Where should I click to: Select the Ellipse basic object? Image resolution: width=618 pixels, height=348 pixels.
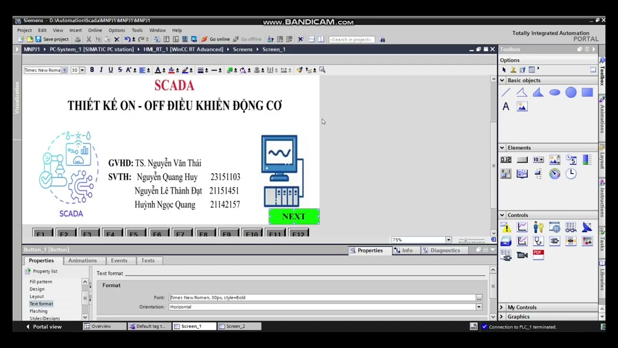(x=555, y=92)
